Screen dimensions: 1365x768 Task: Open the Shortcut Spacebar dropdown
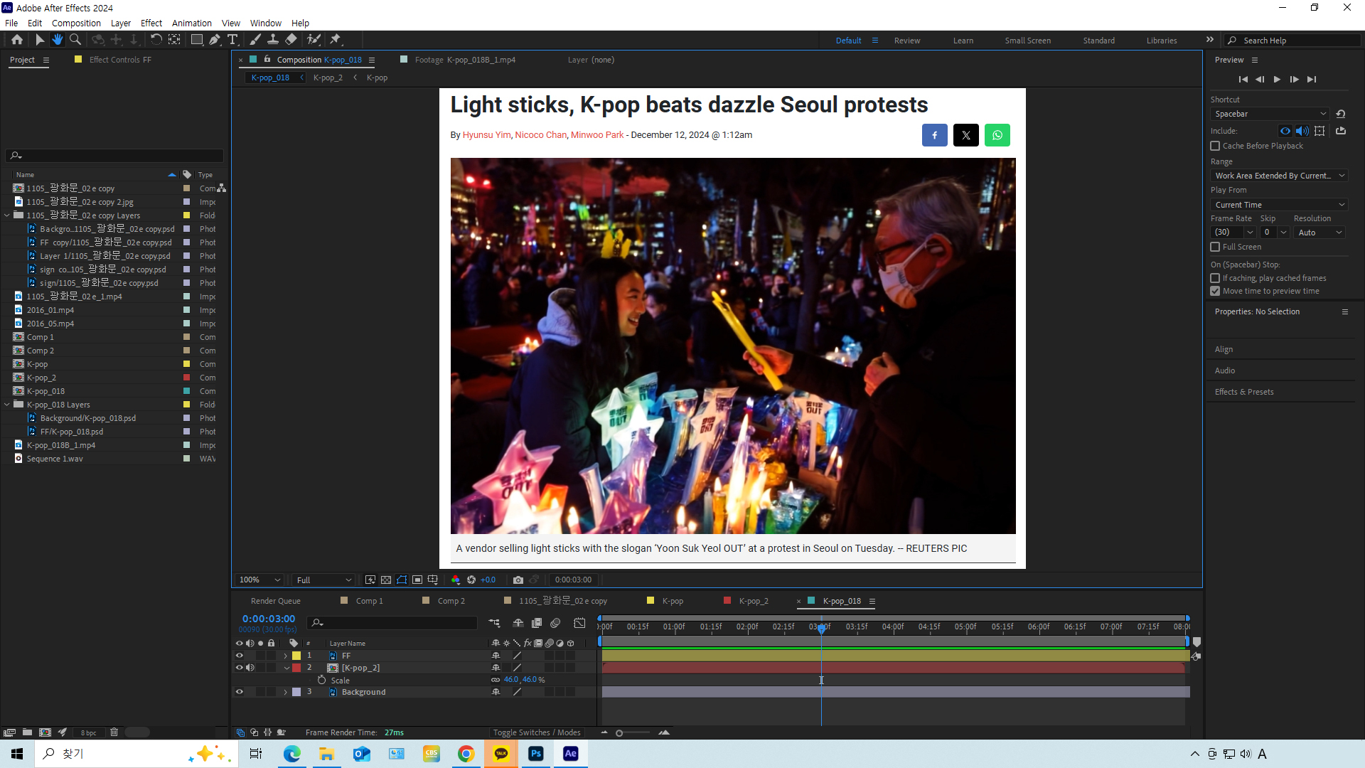[1269, 114]
